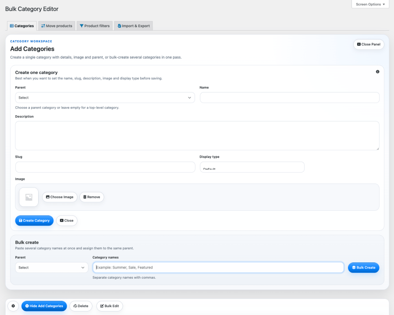
Task: Click the Create Category button
Action: pyautogui.click(x=35, y=220)
